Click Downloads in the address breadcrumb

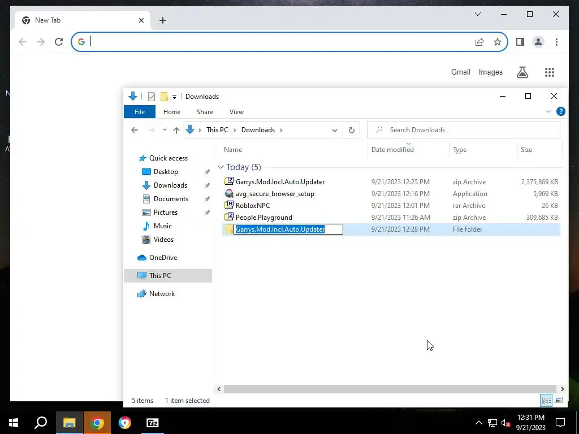pyautogui.click(x=258, y=130)
